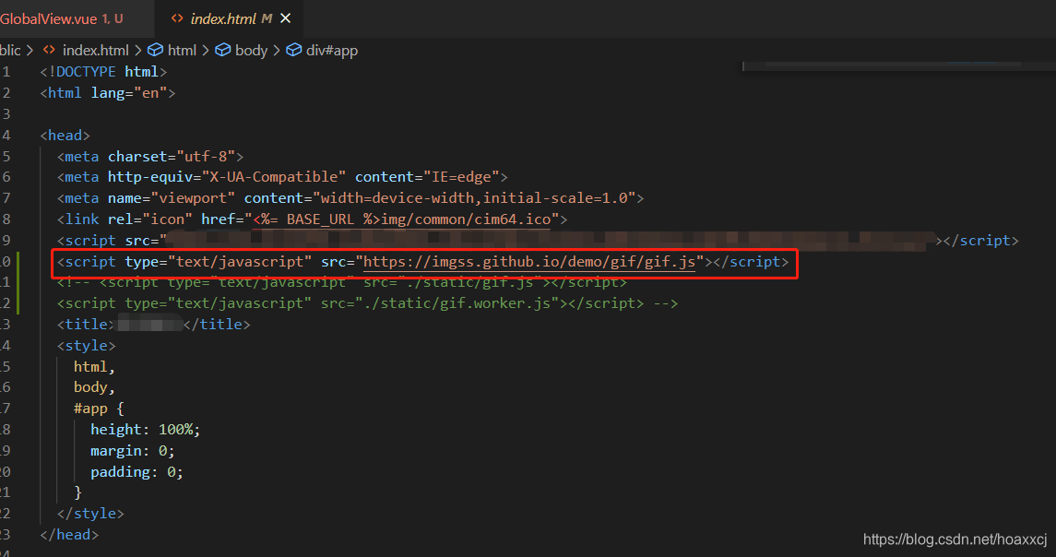This screenshot has height=557, width=1056.
Task: Click the closing head tag
Action: click(69, 535)
